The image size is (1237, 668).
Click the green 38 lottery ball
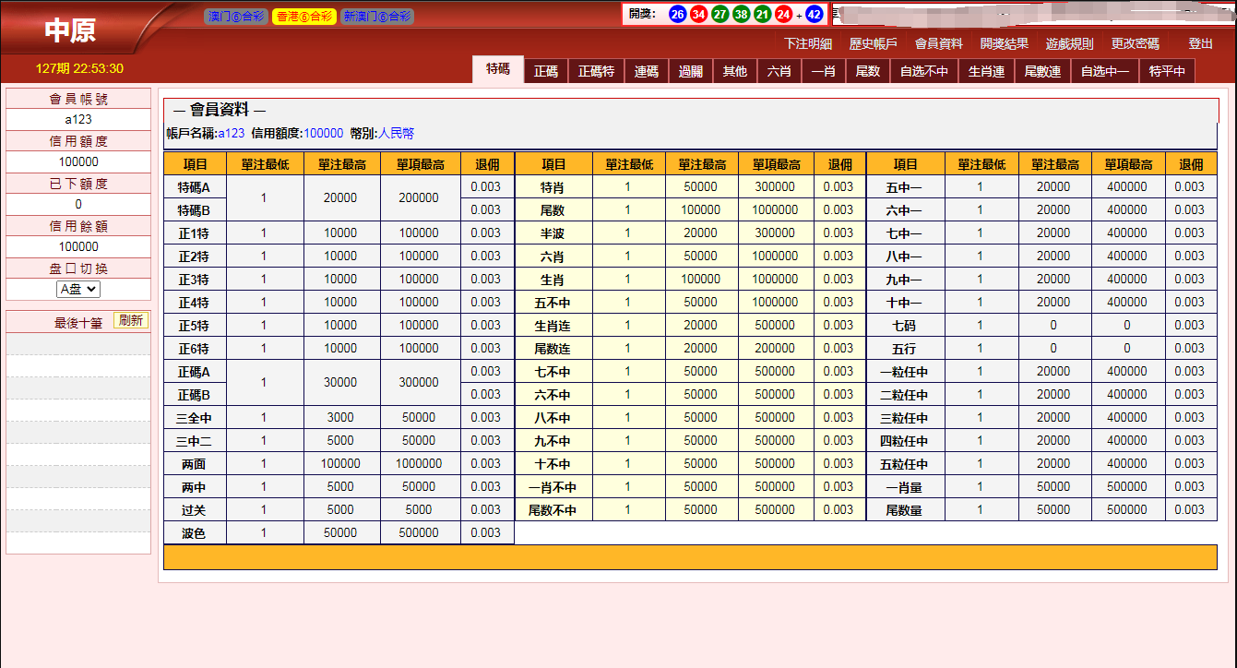741,15
